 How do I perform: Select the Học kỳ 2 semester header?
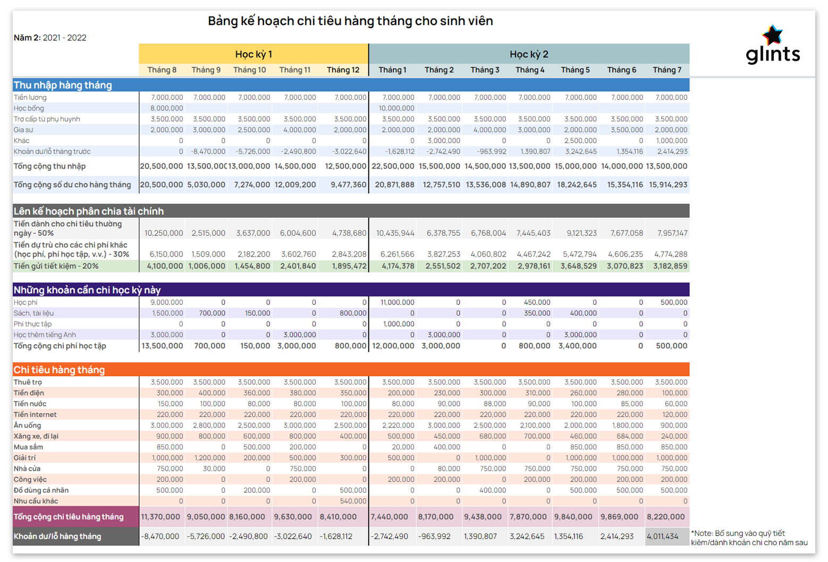click(529, 54)
